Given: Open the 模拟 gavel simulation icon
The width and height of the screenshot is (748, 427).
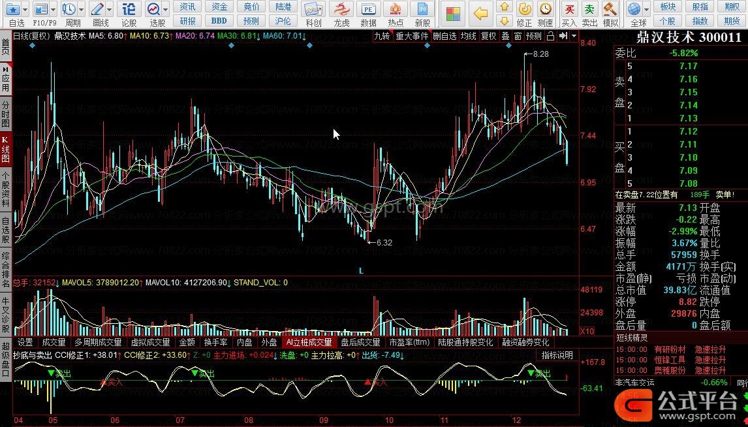Looking at the screenshot, I should click(x=610, y=9).
